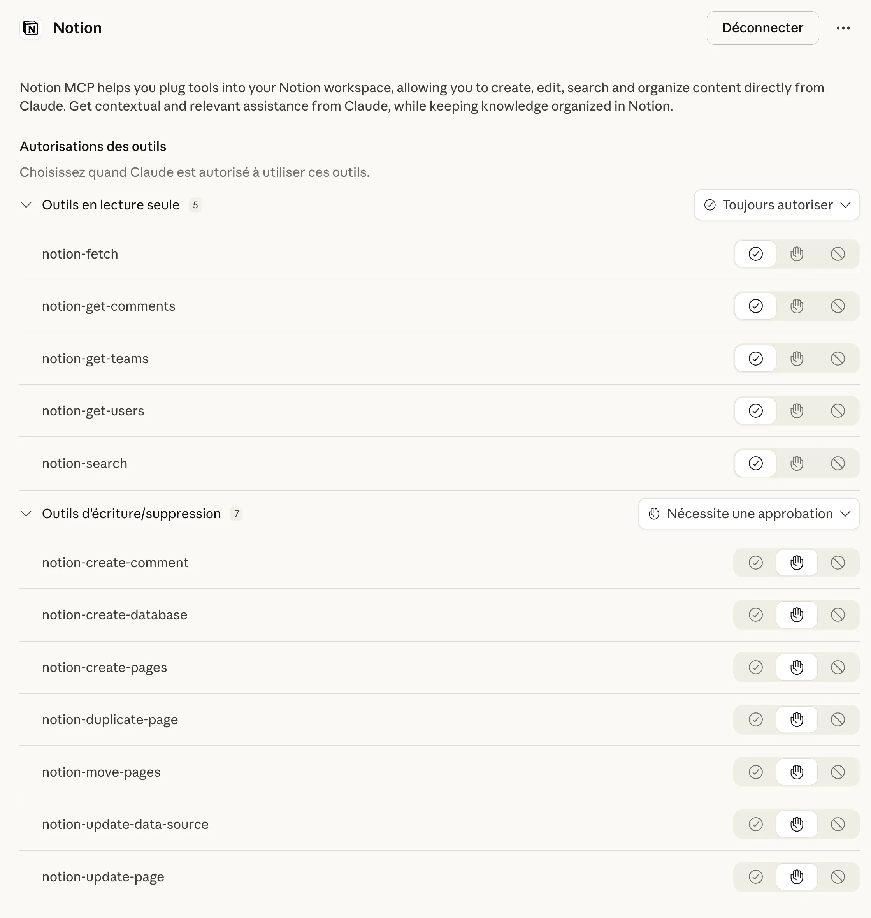The image size is (871, 918).
Task: Switch notion-get-users to approval mode
Action: [797, 410]
